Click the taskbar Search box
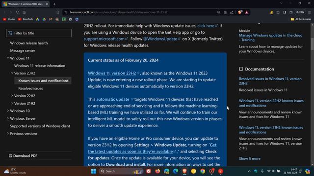 pos(121,171)
